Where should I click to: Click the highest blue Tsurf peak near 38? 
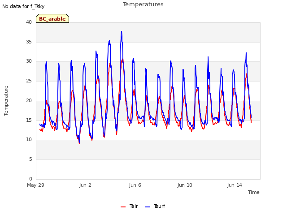point(122,32)
